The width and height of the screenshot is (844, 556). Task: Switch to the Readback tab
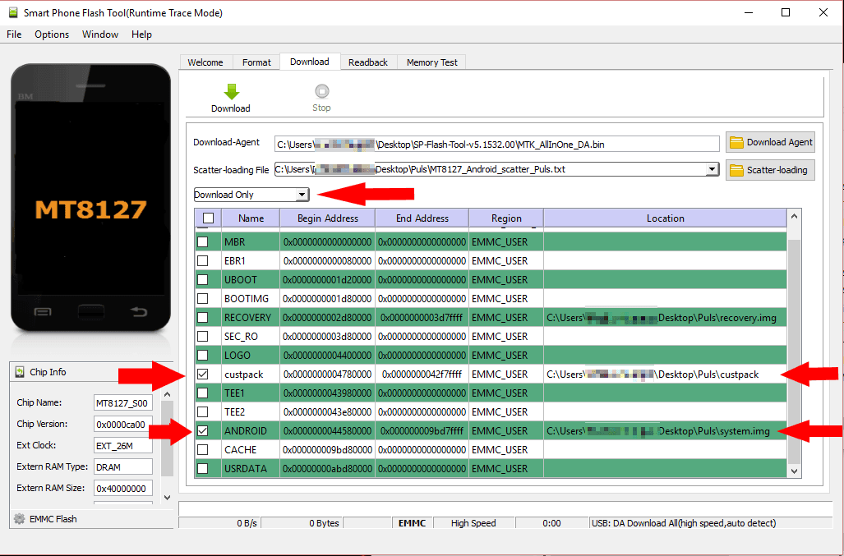click(x=367, y=62)
